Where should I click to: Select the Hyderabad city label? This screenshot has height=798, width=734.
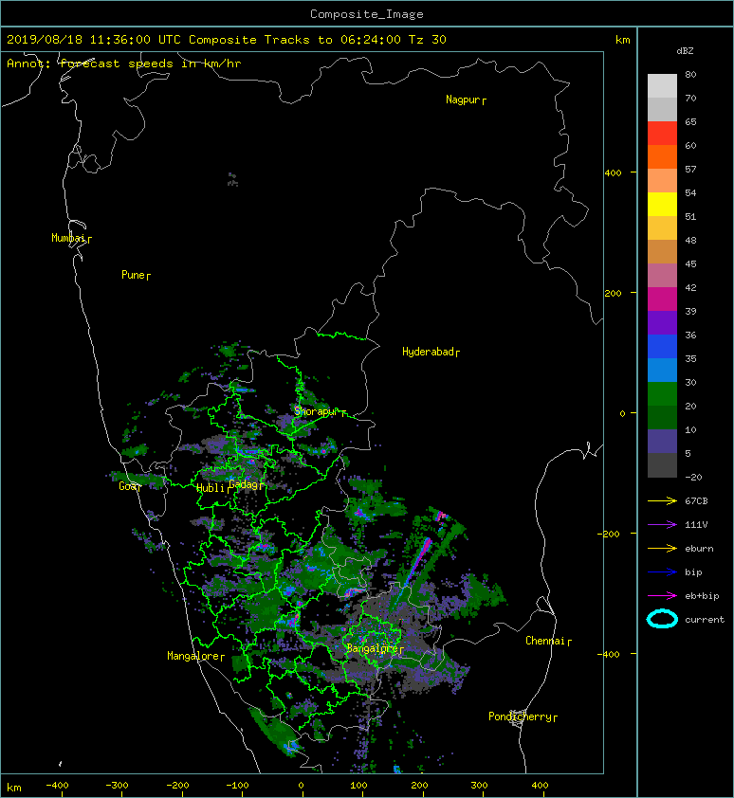[x=428, y=352]
